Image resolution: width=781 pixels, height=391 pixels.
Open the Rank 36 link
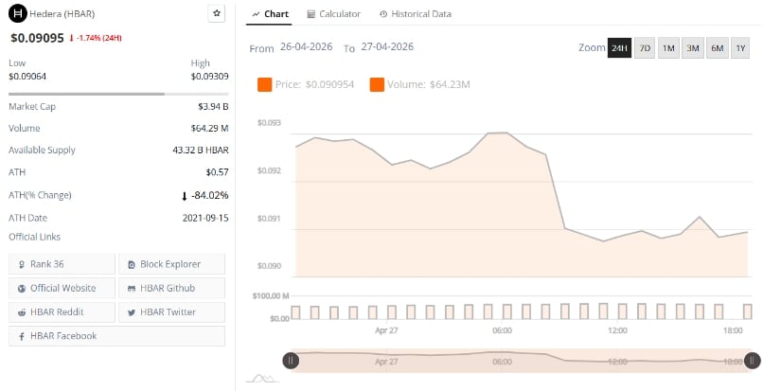point(62,264)
